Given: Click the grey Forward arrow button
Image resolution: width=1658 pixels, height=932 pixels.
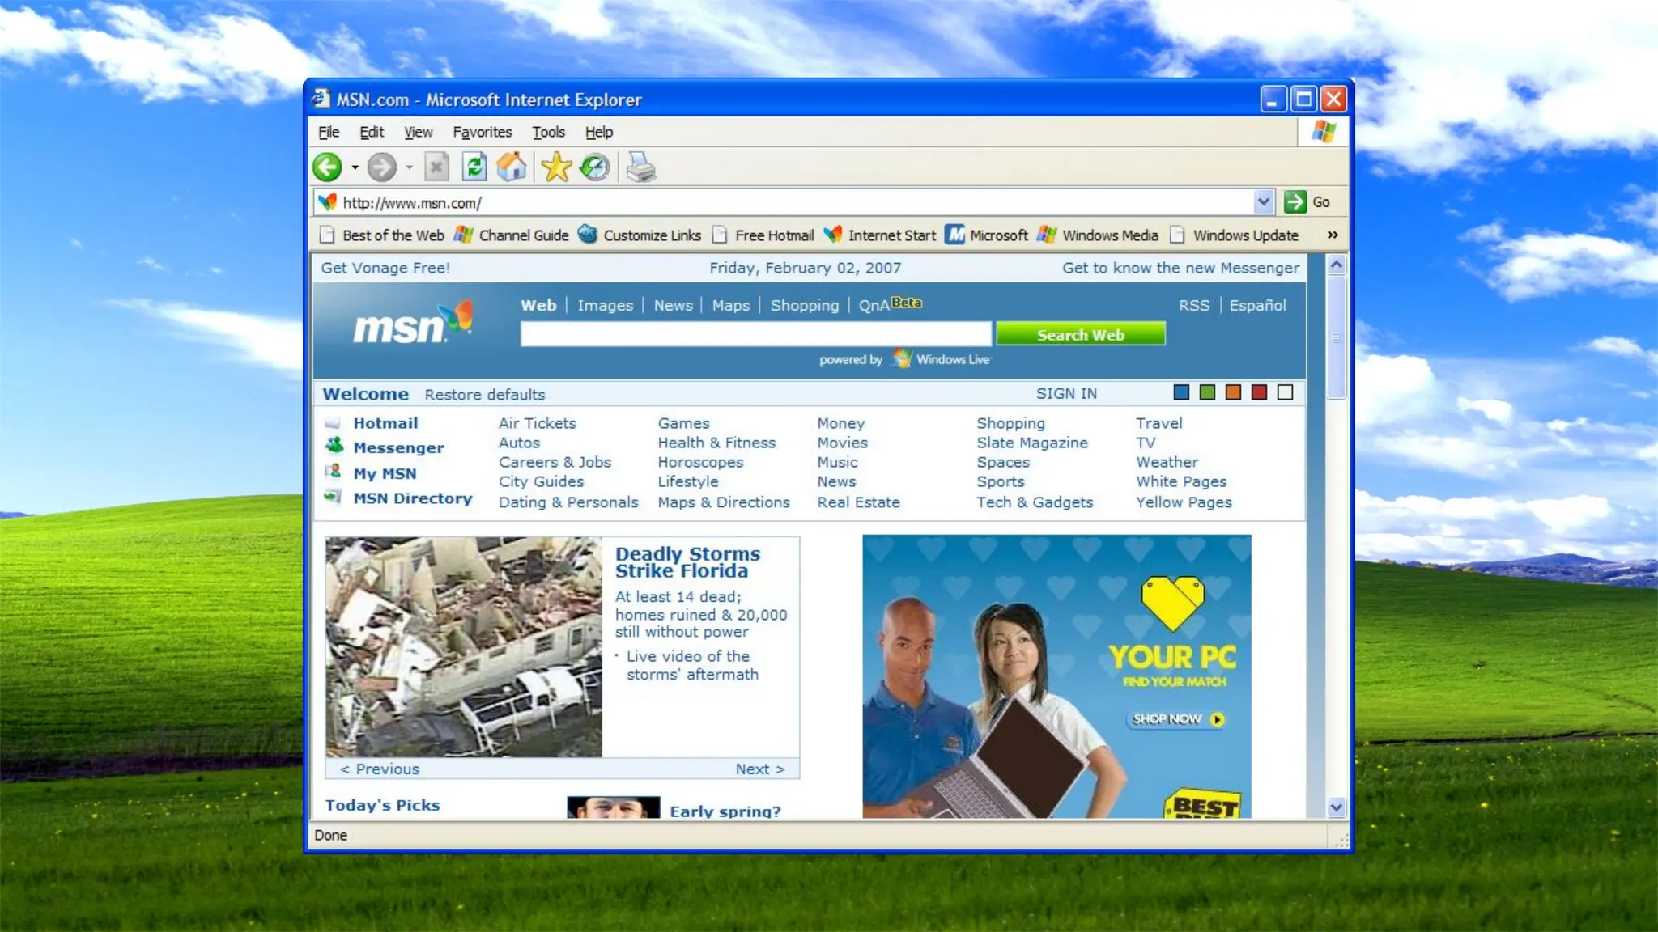Looking at the screenshot, I should coord(381,167).
